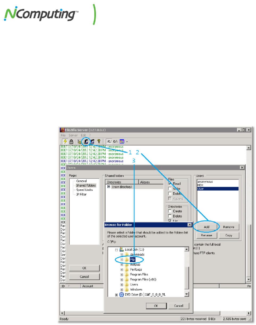This screenshot has height=325, width=256.
Task: Expand the PerfLogs folder node
Action: tap(122, 270)
